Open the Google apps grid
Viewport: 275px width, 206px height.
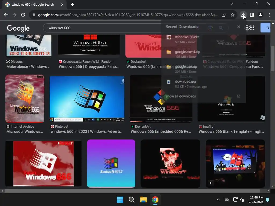(x=252, y=28)
